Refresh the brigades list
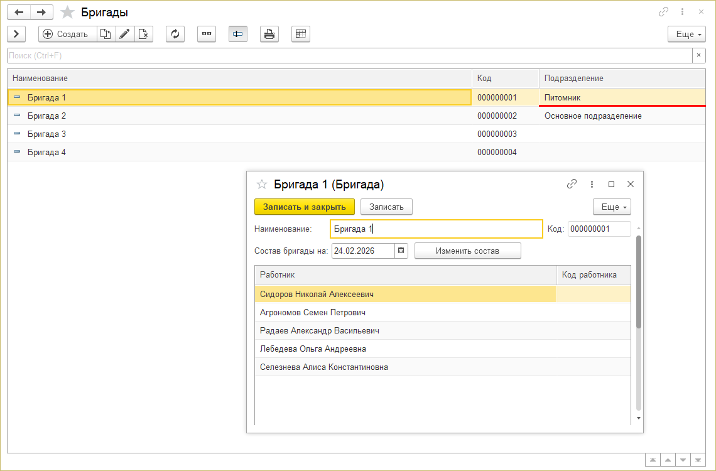 point(175,34)
